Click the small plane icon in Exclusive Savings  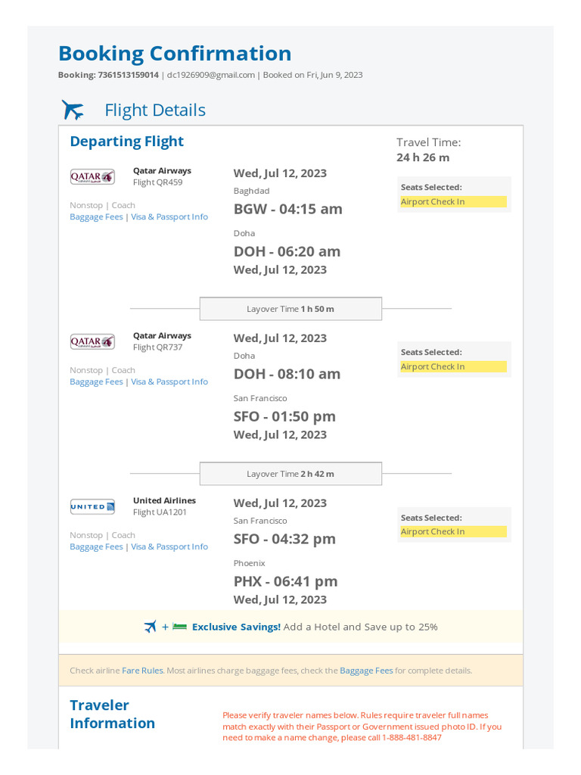tap(151, 627)
